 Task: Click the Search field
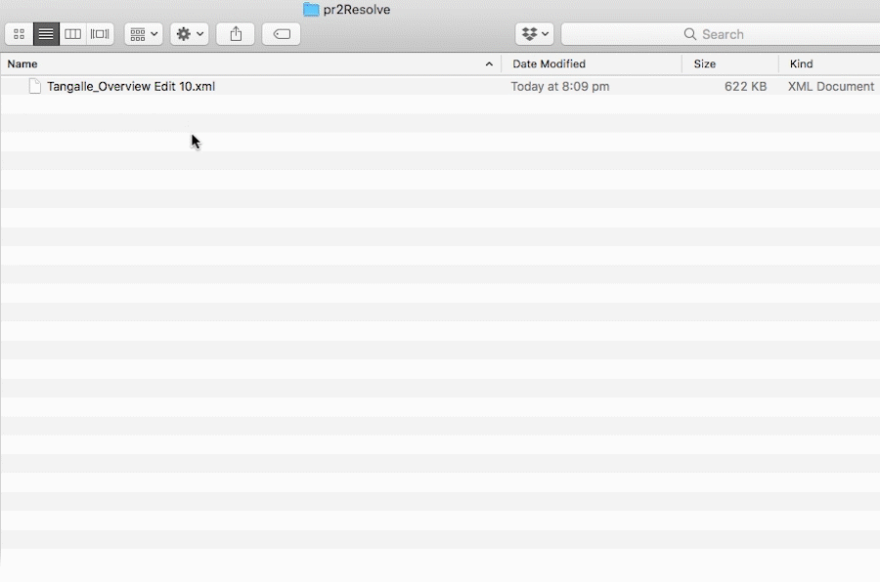pos(721,34)
